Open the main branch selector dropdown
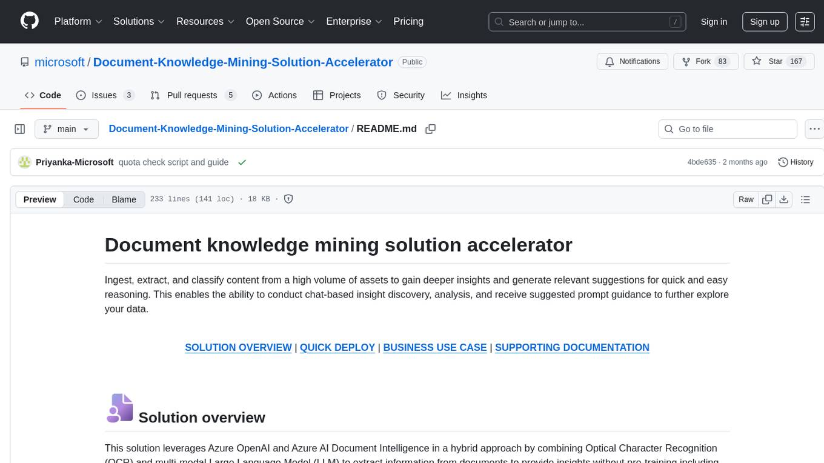This screenshot has width=824, height=463. point(67,129)
